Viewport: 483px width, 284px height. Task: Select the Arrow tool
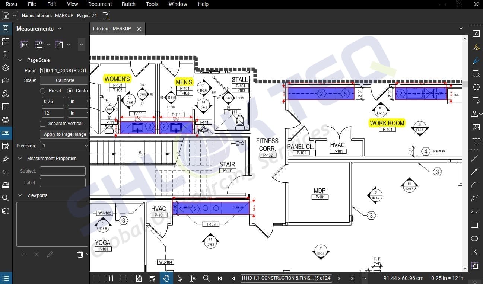pyautogui.click(x=474, y=172)
